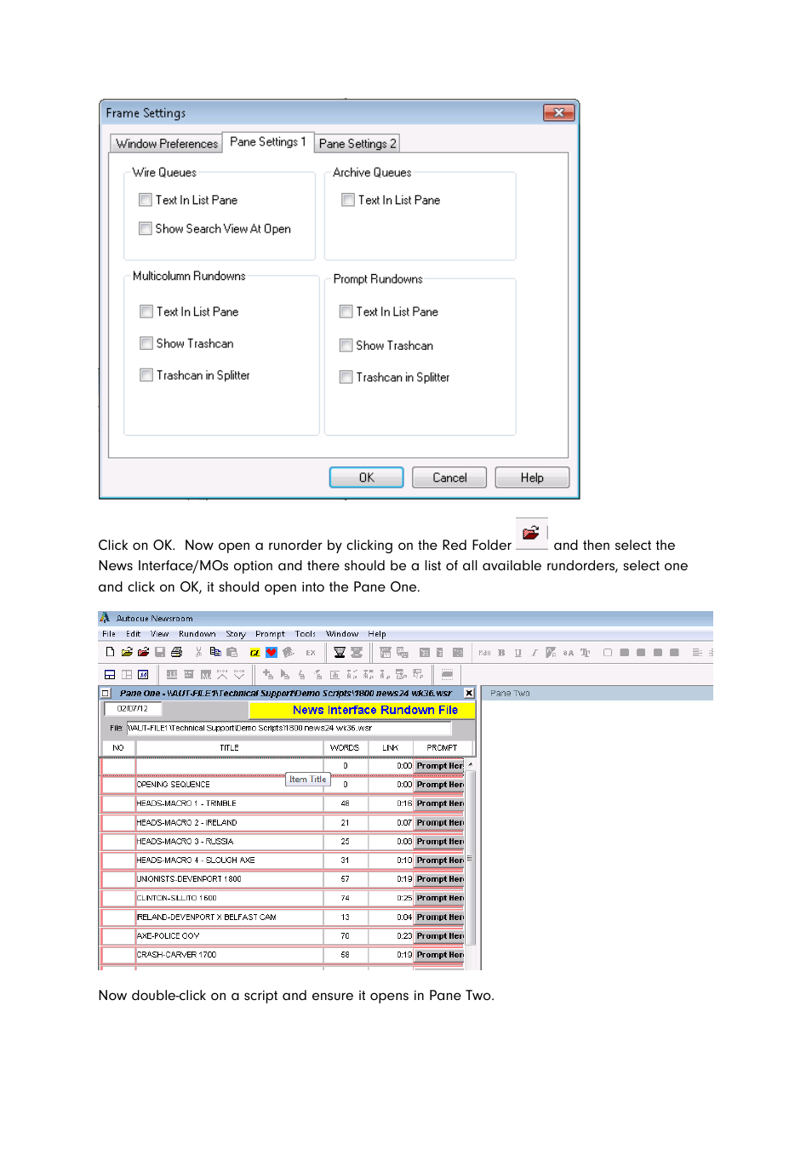Click the rundown date field 02/07/12
Viewport: 812px width, 1149px height.
(133, 709)
